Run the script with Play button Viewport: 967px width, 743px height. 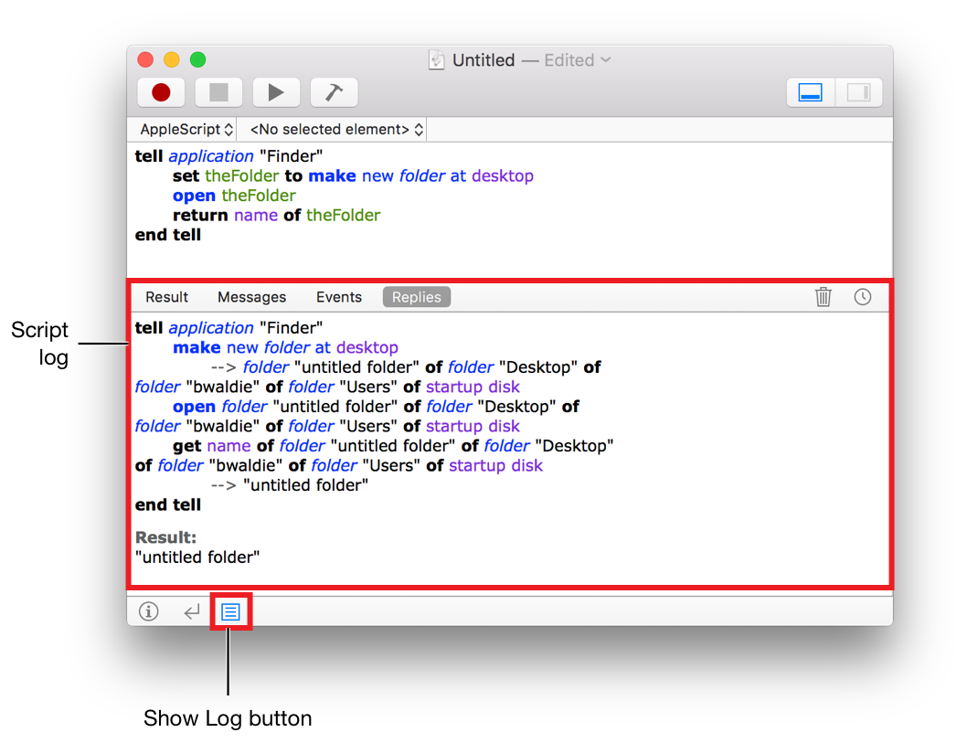point(276,92)
